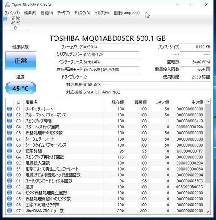
Task: Click the power on count value 666 回
Action: 195,70
